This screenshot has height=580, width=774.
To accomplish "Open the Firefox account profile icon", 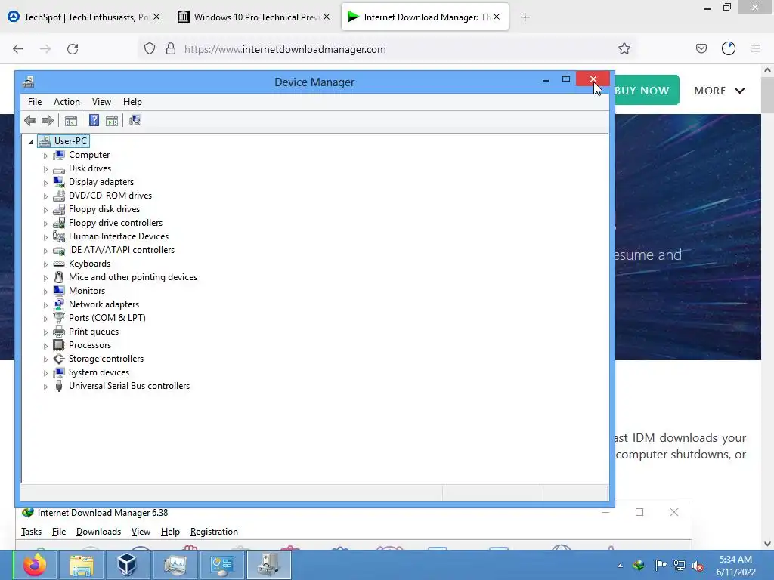I will point(729,48).
